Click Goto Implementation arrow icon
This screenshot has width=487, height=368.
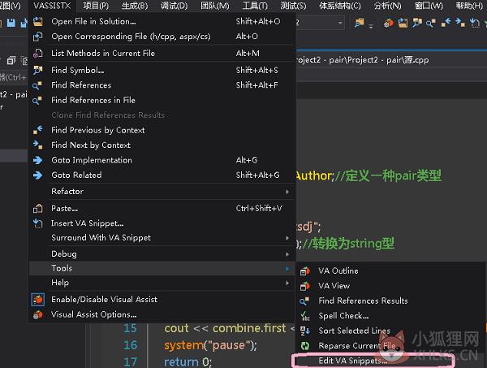click(x=38, y=160)
